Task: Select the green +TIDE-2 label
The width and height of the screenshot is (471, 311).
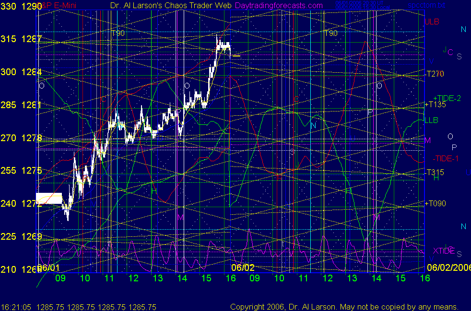Action: point(447,98)
